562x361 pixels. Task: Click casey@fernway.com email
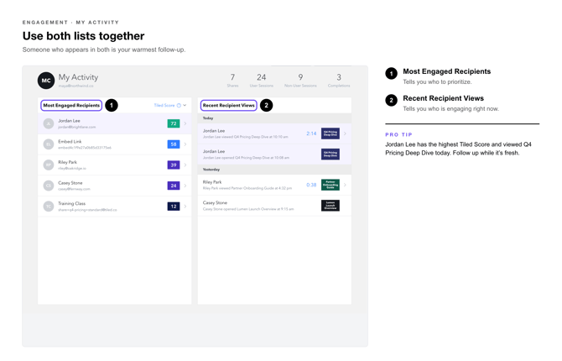pos(74,189)
